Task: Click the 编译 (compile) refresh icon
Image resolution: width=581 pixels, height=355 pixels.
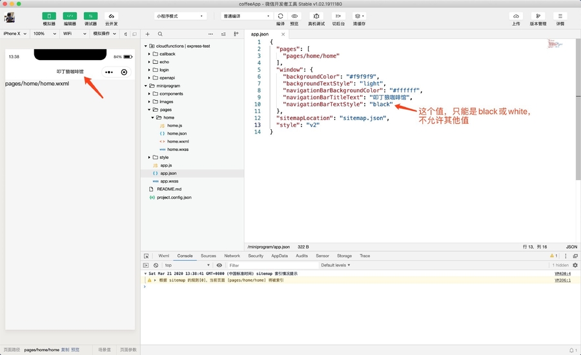Action: 280,16
